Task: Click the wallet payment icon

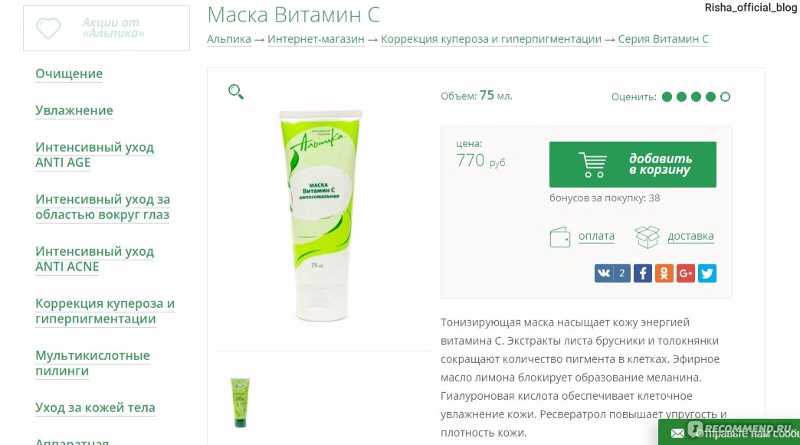Action: (559, 237)
